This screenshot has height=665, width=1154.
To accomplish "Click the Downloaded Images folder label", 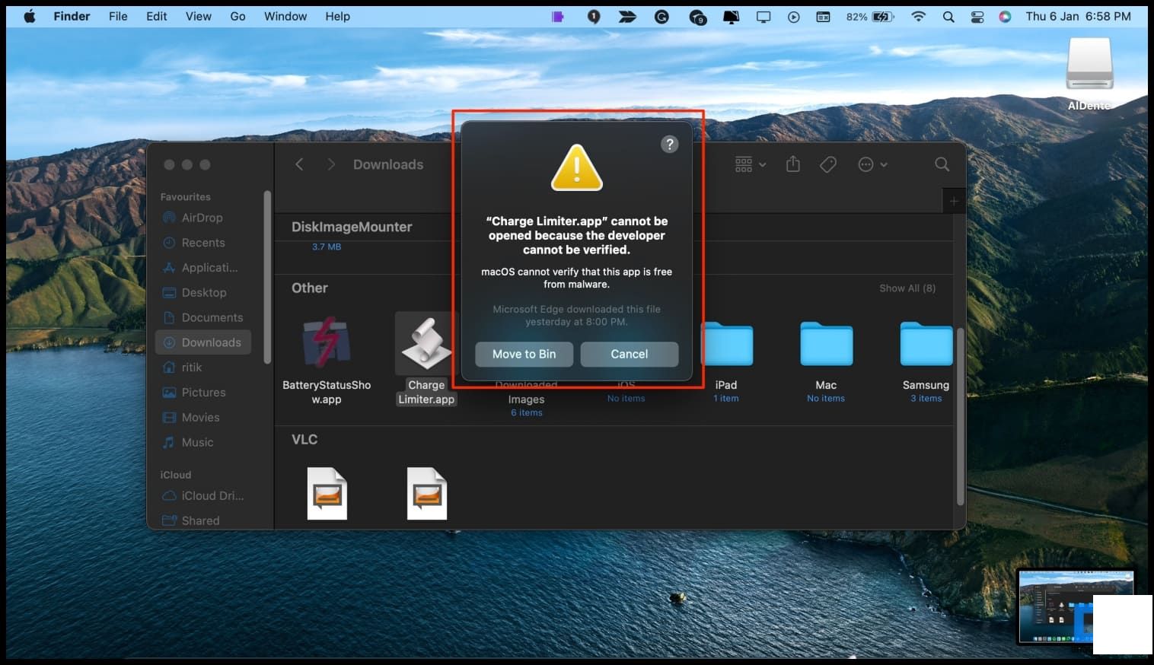I will (x=526, y=393).
